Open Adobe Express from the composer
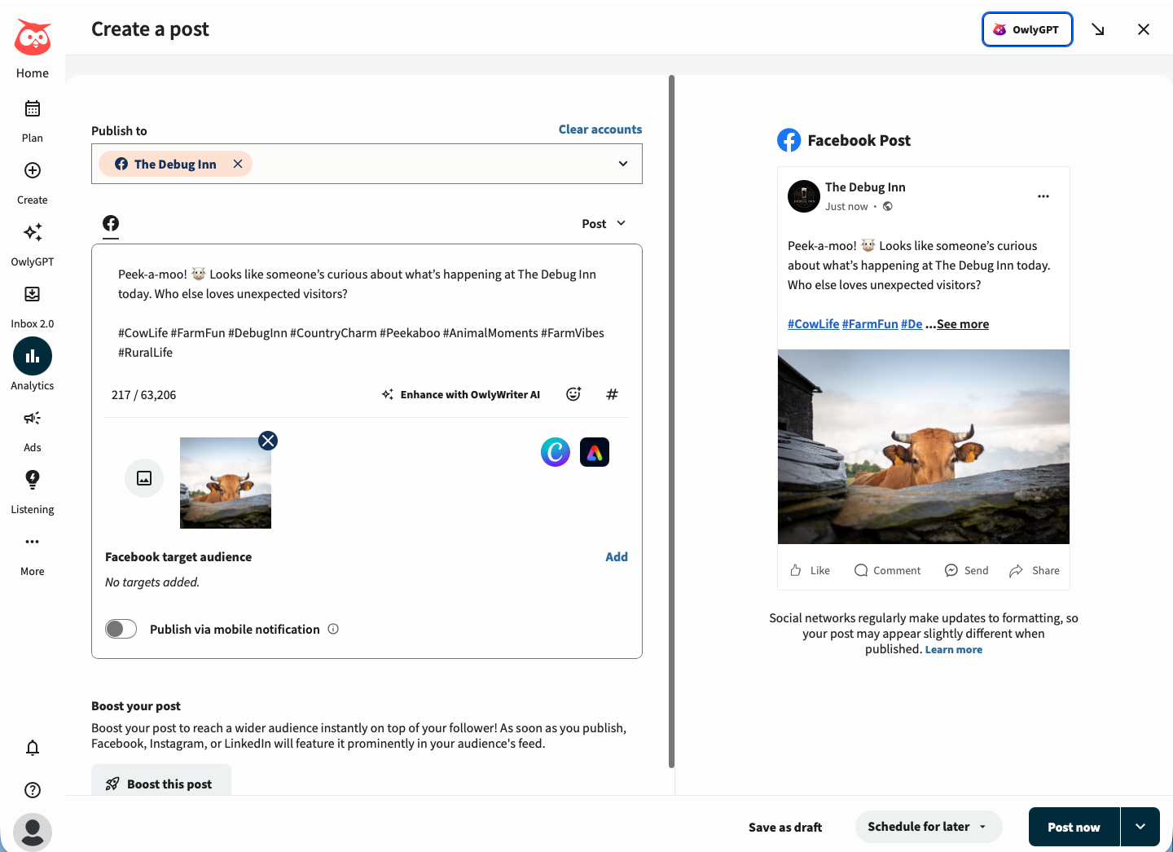 [x=594, y=452]
